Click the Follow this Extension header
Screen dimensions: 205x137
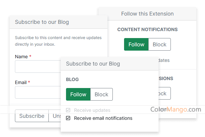[147, 14]
